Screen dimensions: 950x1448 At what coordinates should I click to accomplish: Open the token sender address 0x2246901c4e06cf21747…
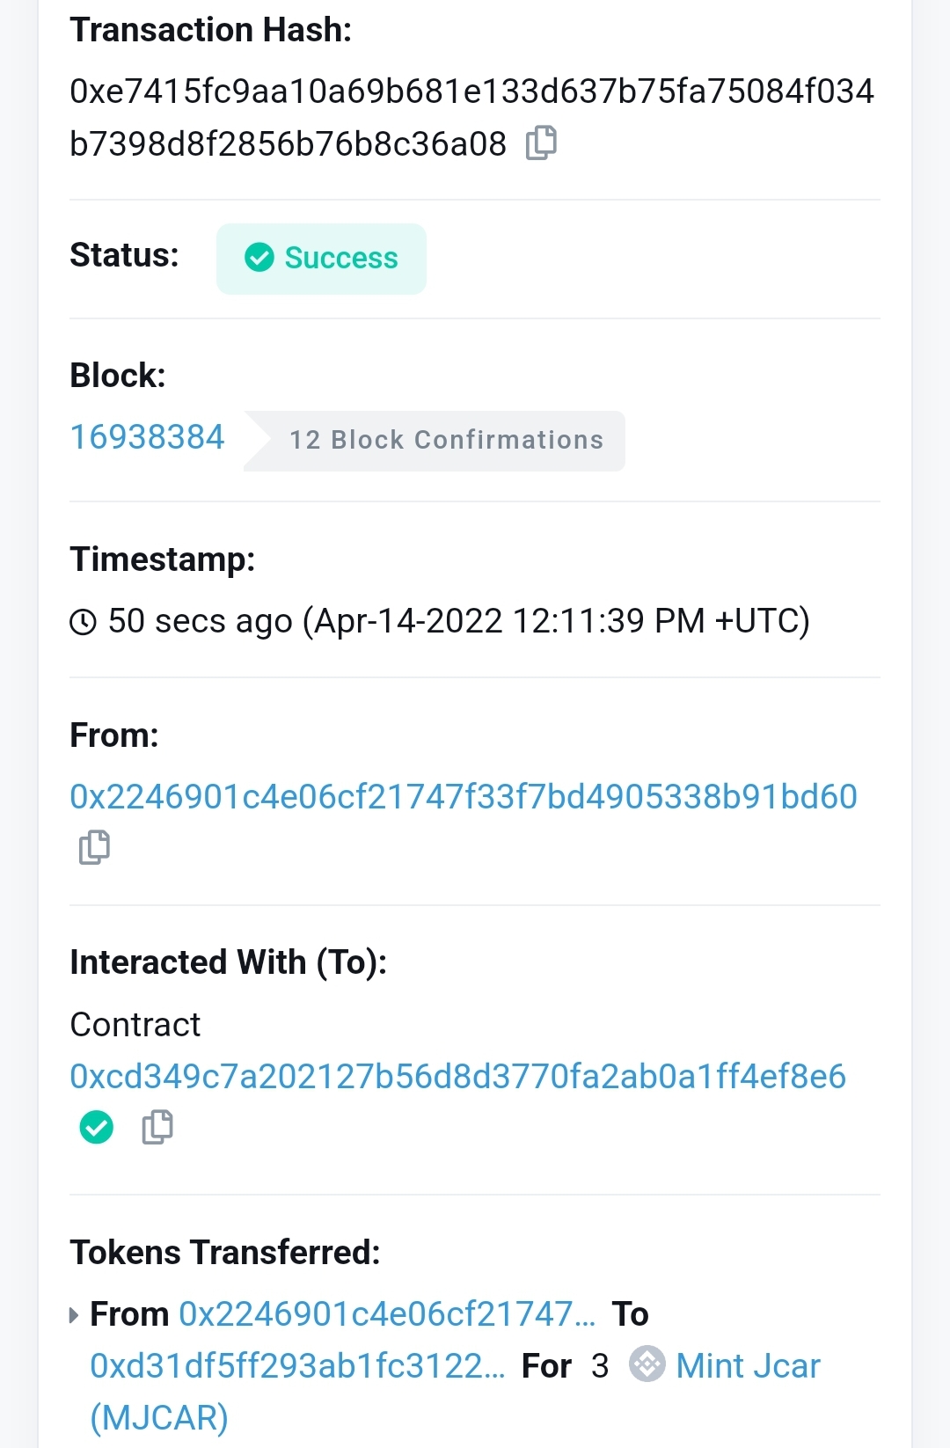(x=387, y=1313)
